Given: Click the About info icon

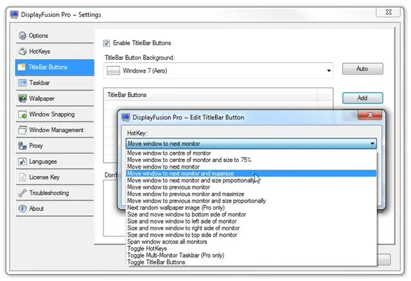Looking at the screenshot, I should pyautogui.click(x=22, y=208).
